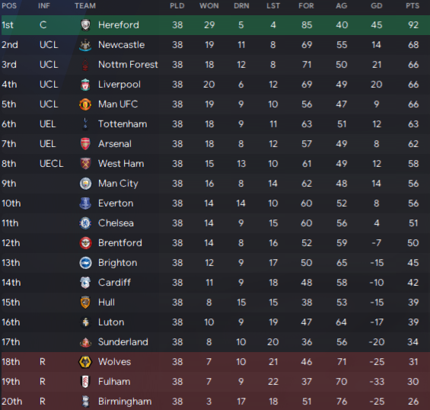
Task: Sort table by GD column header
Action: click(377, 6)
